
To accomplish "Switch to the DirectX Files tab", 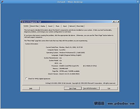I will (x=34, y=26).
